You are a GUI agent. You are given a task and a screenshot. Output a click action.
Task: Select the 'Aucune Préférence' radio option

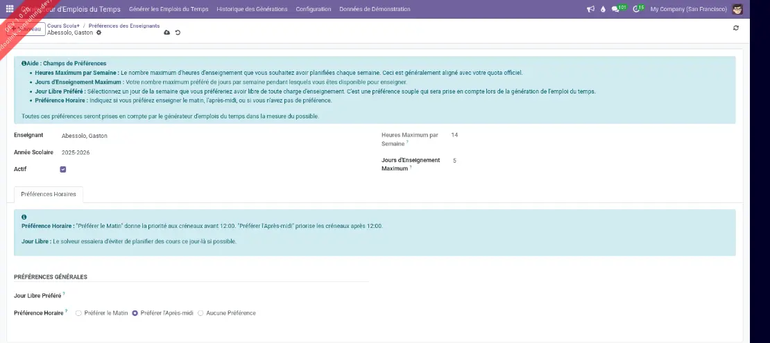click(x=201, y=313)
